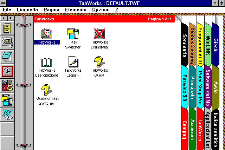The height and width of the screenshot is (150, 225).
Task: Open the window control menu box
Action: click(4, 3)
